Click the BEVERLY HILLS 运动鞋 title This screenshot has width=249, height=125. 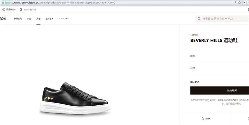click(x=214, y=40)
